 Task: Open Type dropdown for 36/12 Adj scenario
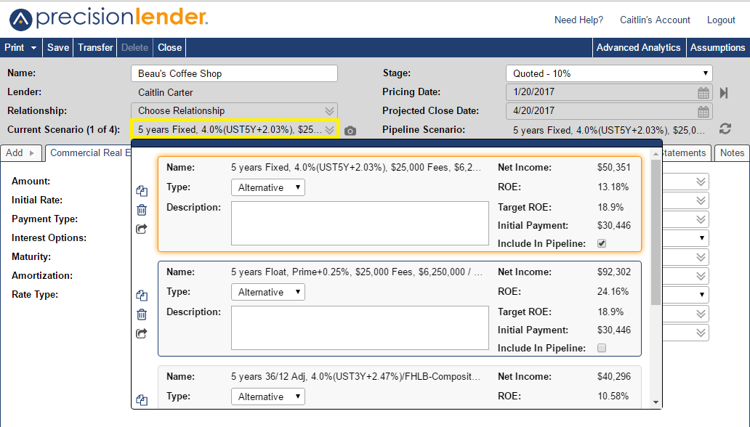coord(268,396)
